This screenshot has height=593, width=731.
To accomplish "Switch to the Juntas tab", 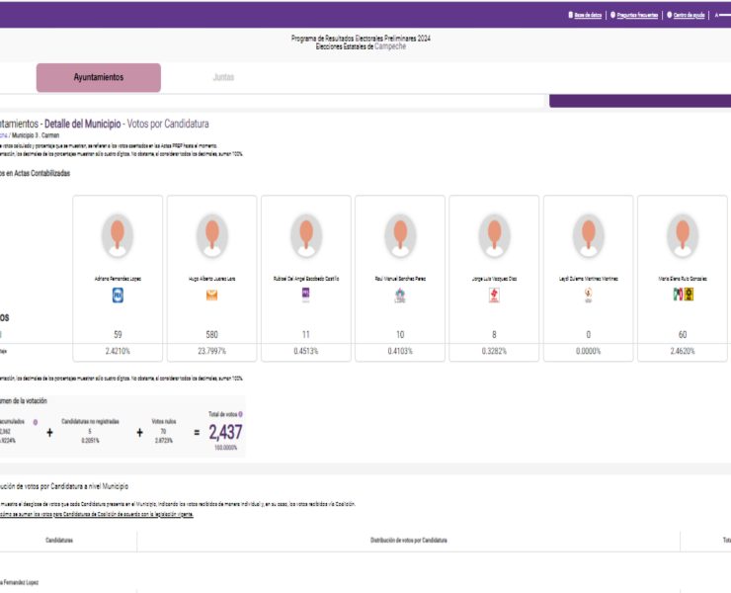I will click(223, 77).
